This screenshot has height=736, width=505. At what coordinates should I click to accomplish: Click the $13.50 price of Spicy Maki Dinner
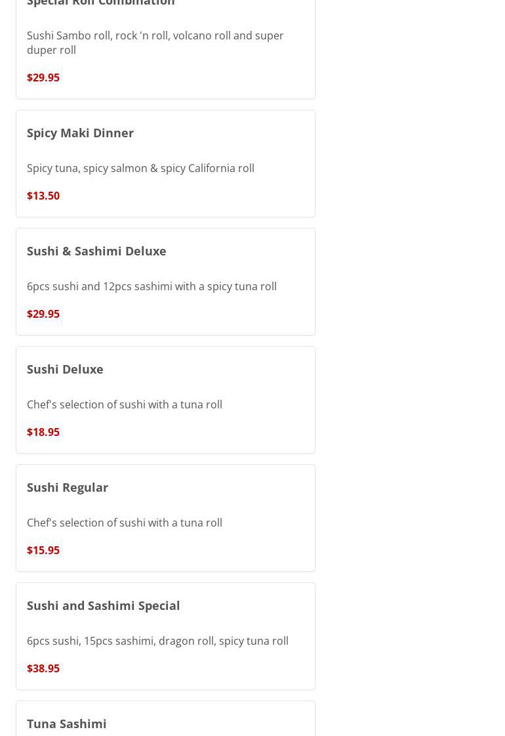click(43, 196)
